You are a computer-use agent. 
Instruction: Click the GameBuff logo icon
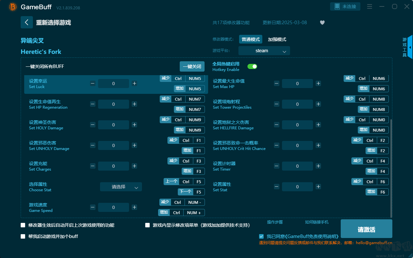13,7
